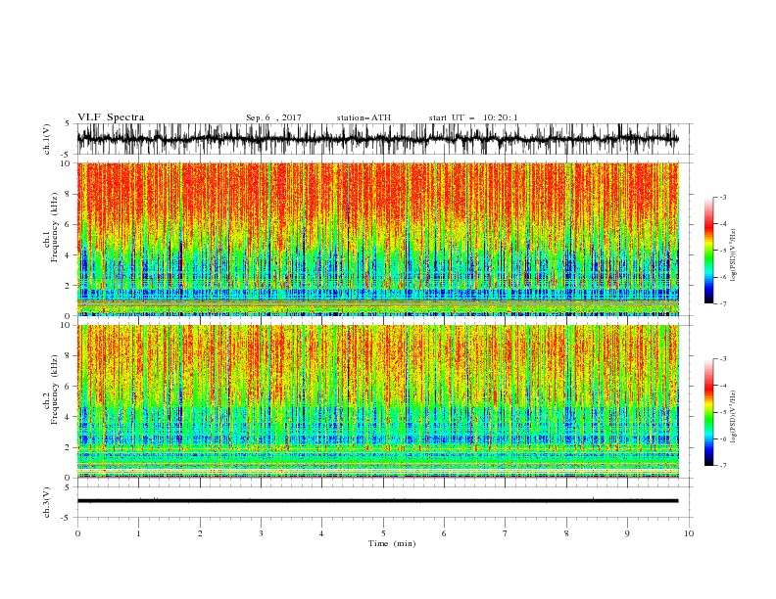Select the "Time (min)" x-axis label
Screen dimensions: 776x599
pos(392,543)
